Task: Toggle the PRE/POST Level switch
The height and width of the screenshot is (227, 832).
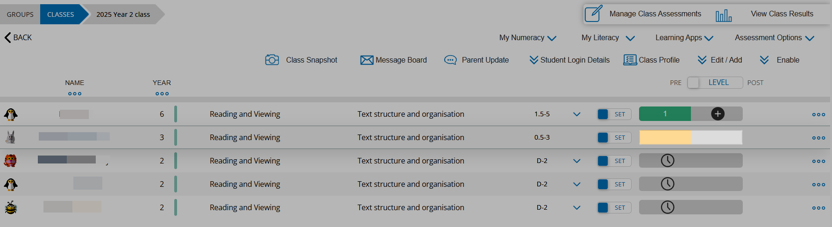Action: (715, 83)
